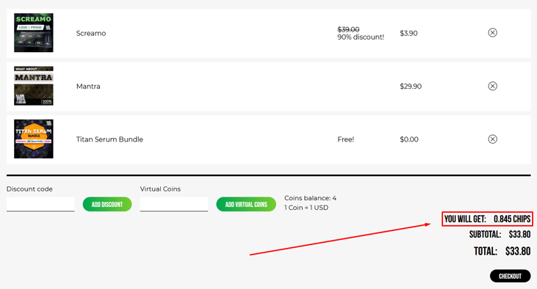This screenshot has width=537, height=289.
Task: Remove Mantra from the cart
Action: click(492, 86)
